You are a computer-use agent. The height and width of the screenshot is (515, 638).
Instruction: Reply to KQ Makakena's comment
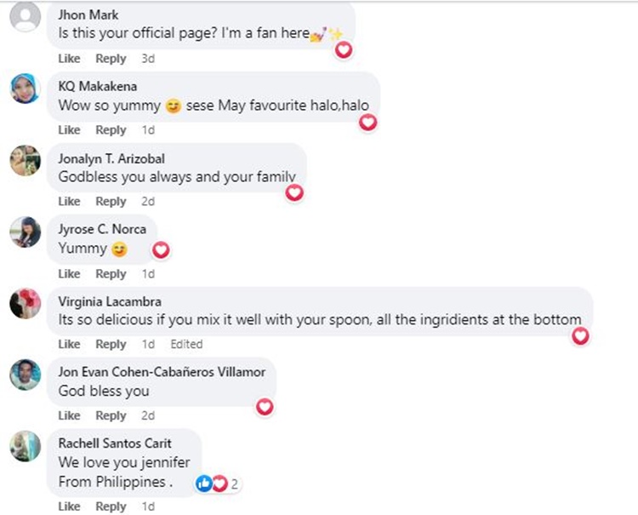pos(111,130)
